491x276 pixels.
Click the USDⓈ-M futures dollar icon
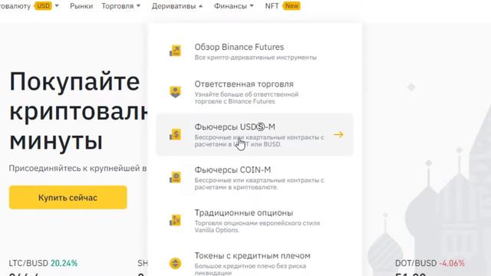pyautogui.click(x=176, y=135)
